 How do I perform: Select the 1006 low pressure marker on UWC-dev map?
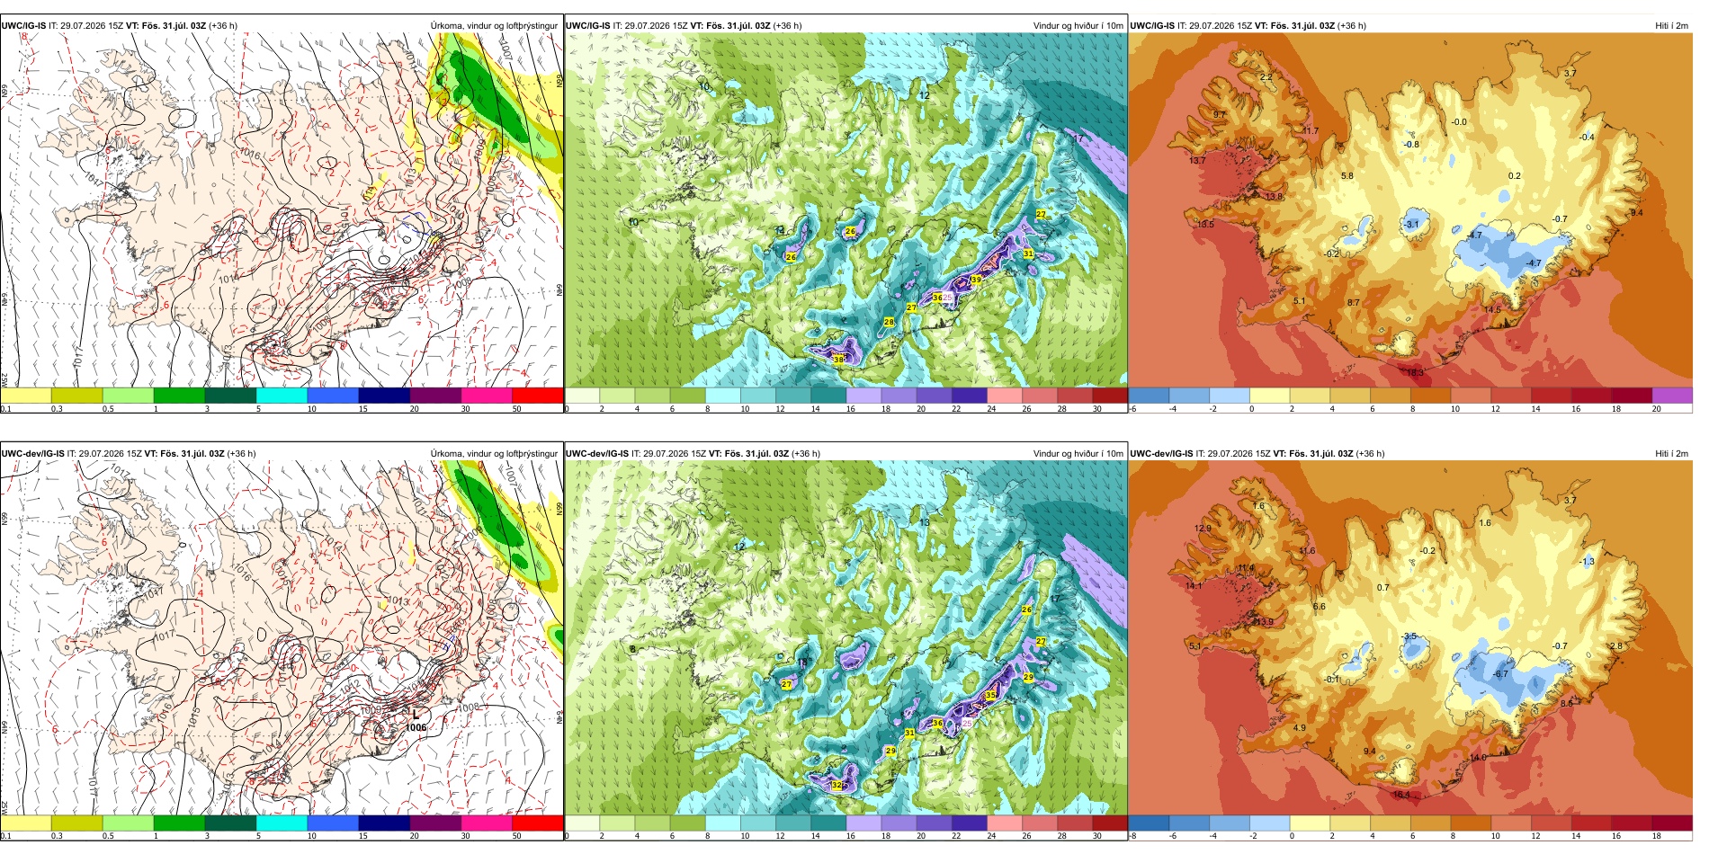coord(416,727)
